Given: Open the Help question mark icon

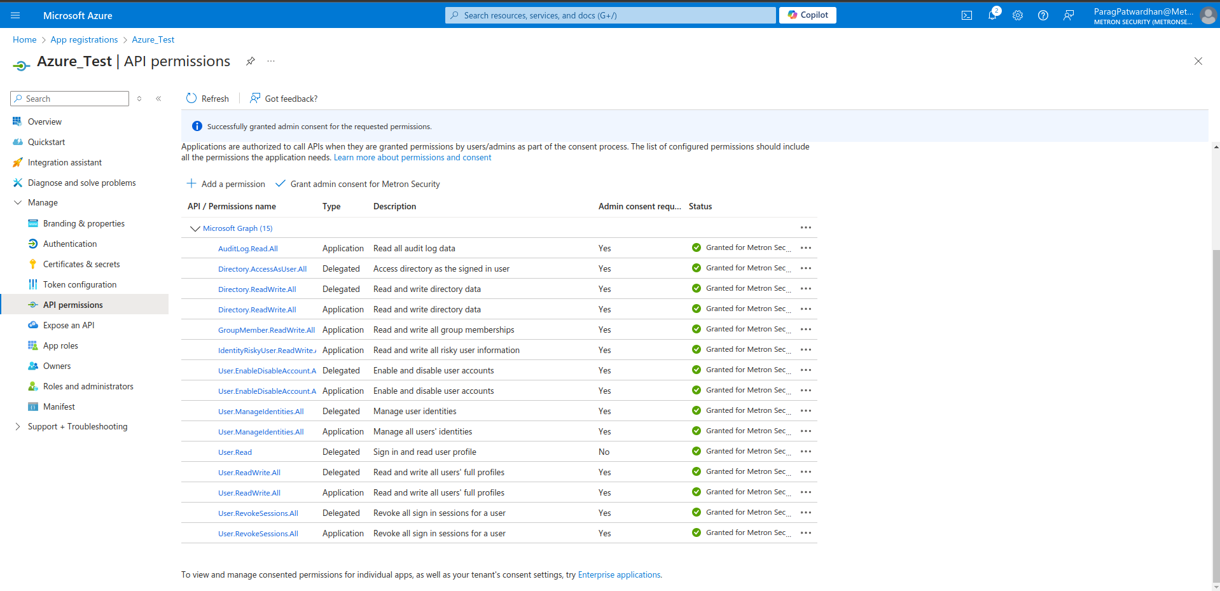Looking at the screenshot, I should point(1043,15).
